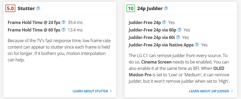This screenshot has height=99, width=241.
Task: Open help for Frame Hold Time @ 60 fps
Action: pos(63,30)
